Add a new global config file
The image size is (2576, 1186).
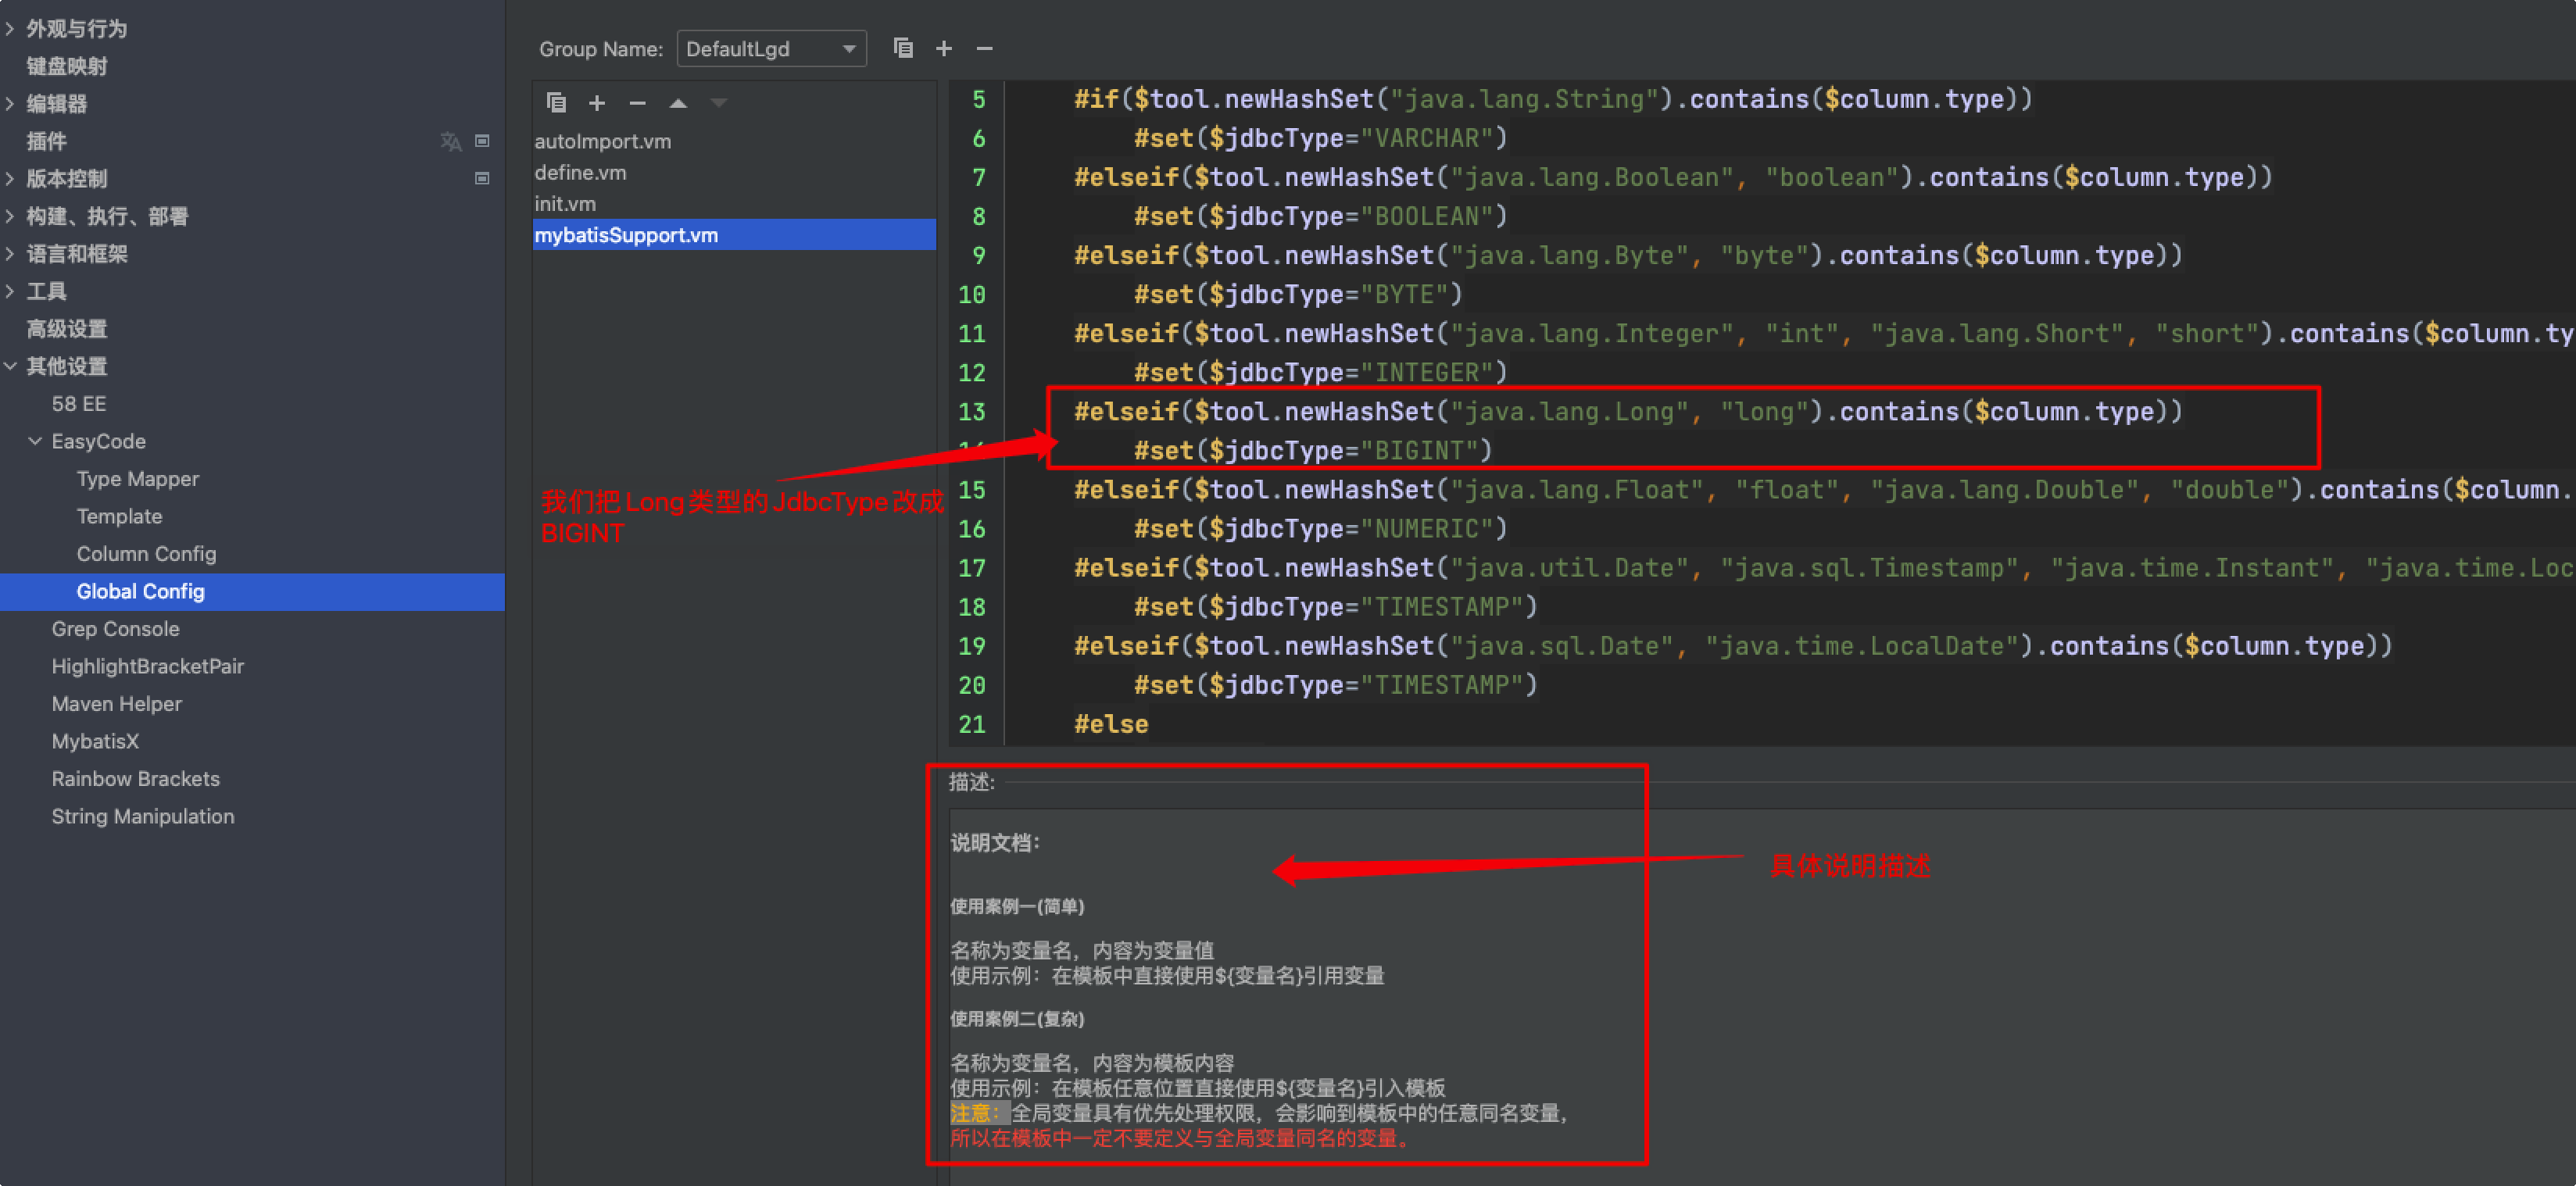click(597, 102)
